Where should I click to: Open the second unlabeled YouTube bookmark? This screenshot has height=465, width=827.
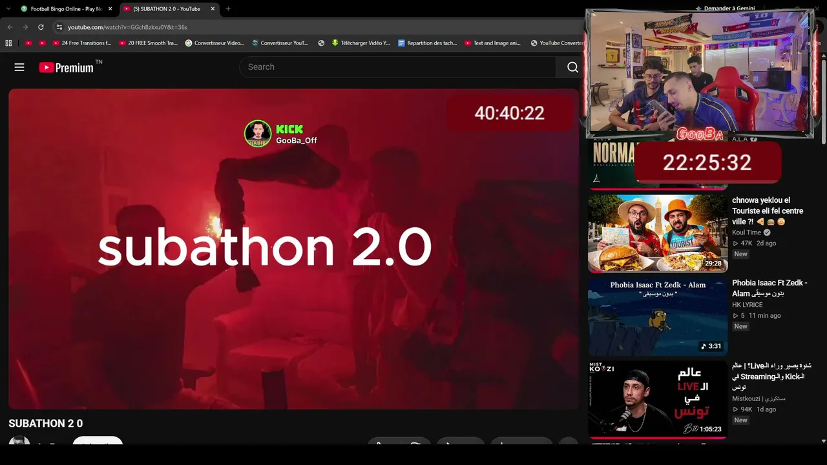(43, 43)
